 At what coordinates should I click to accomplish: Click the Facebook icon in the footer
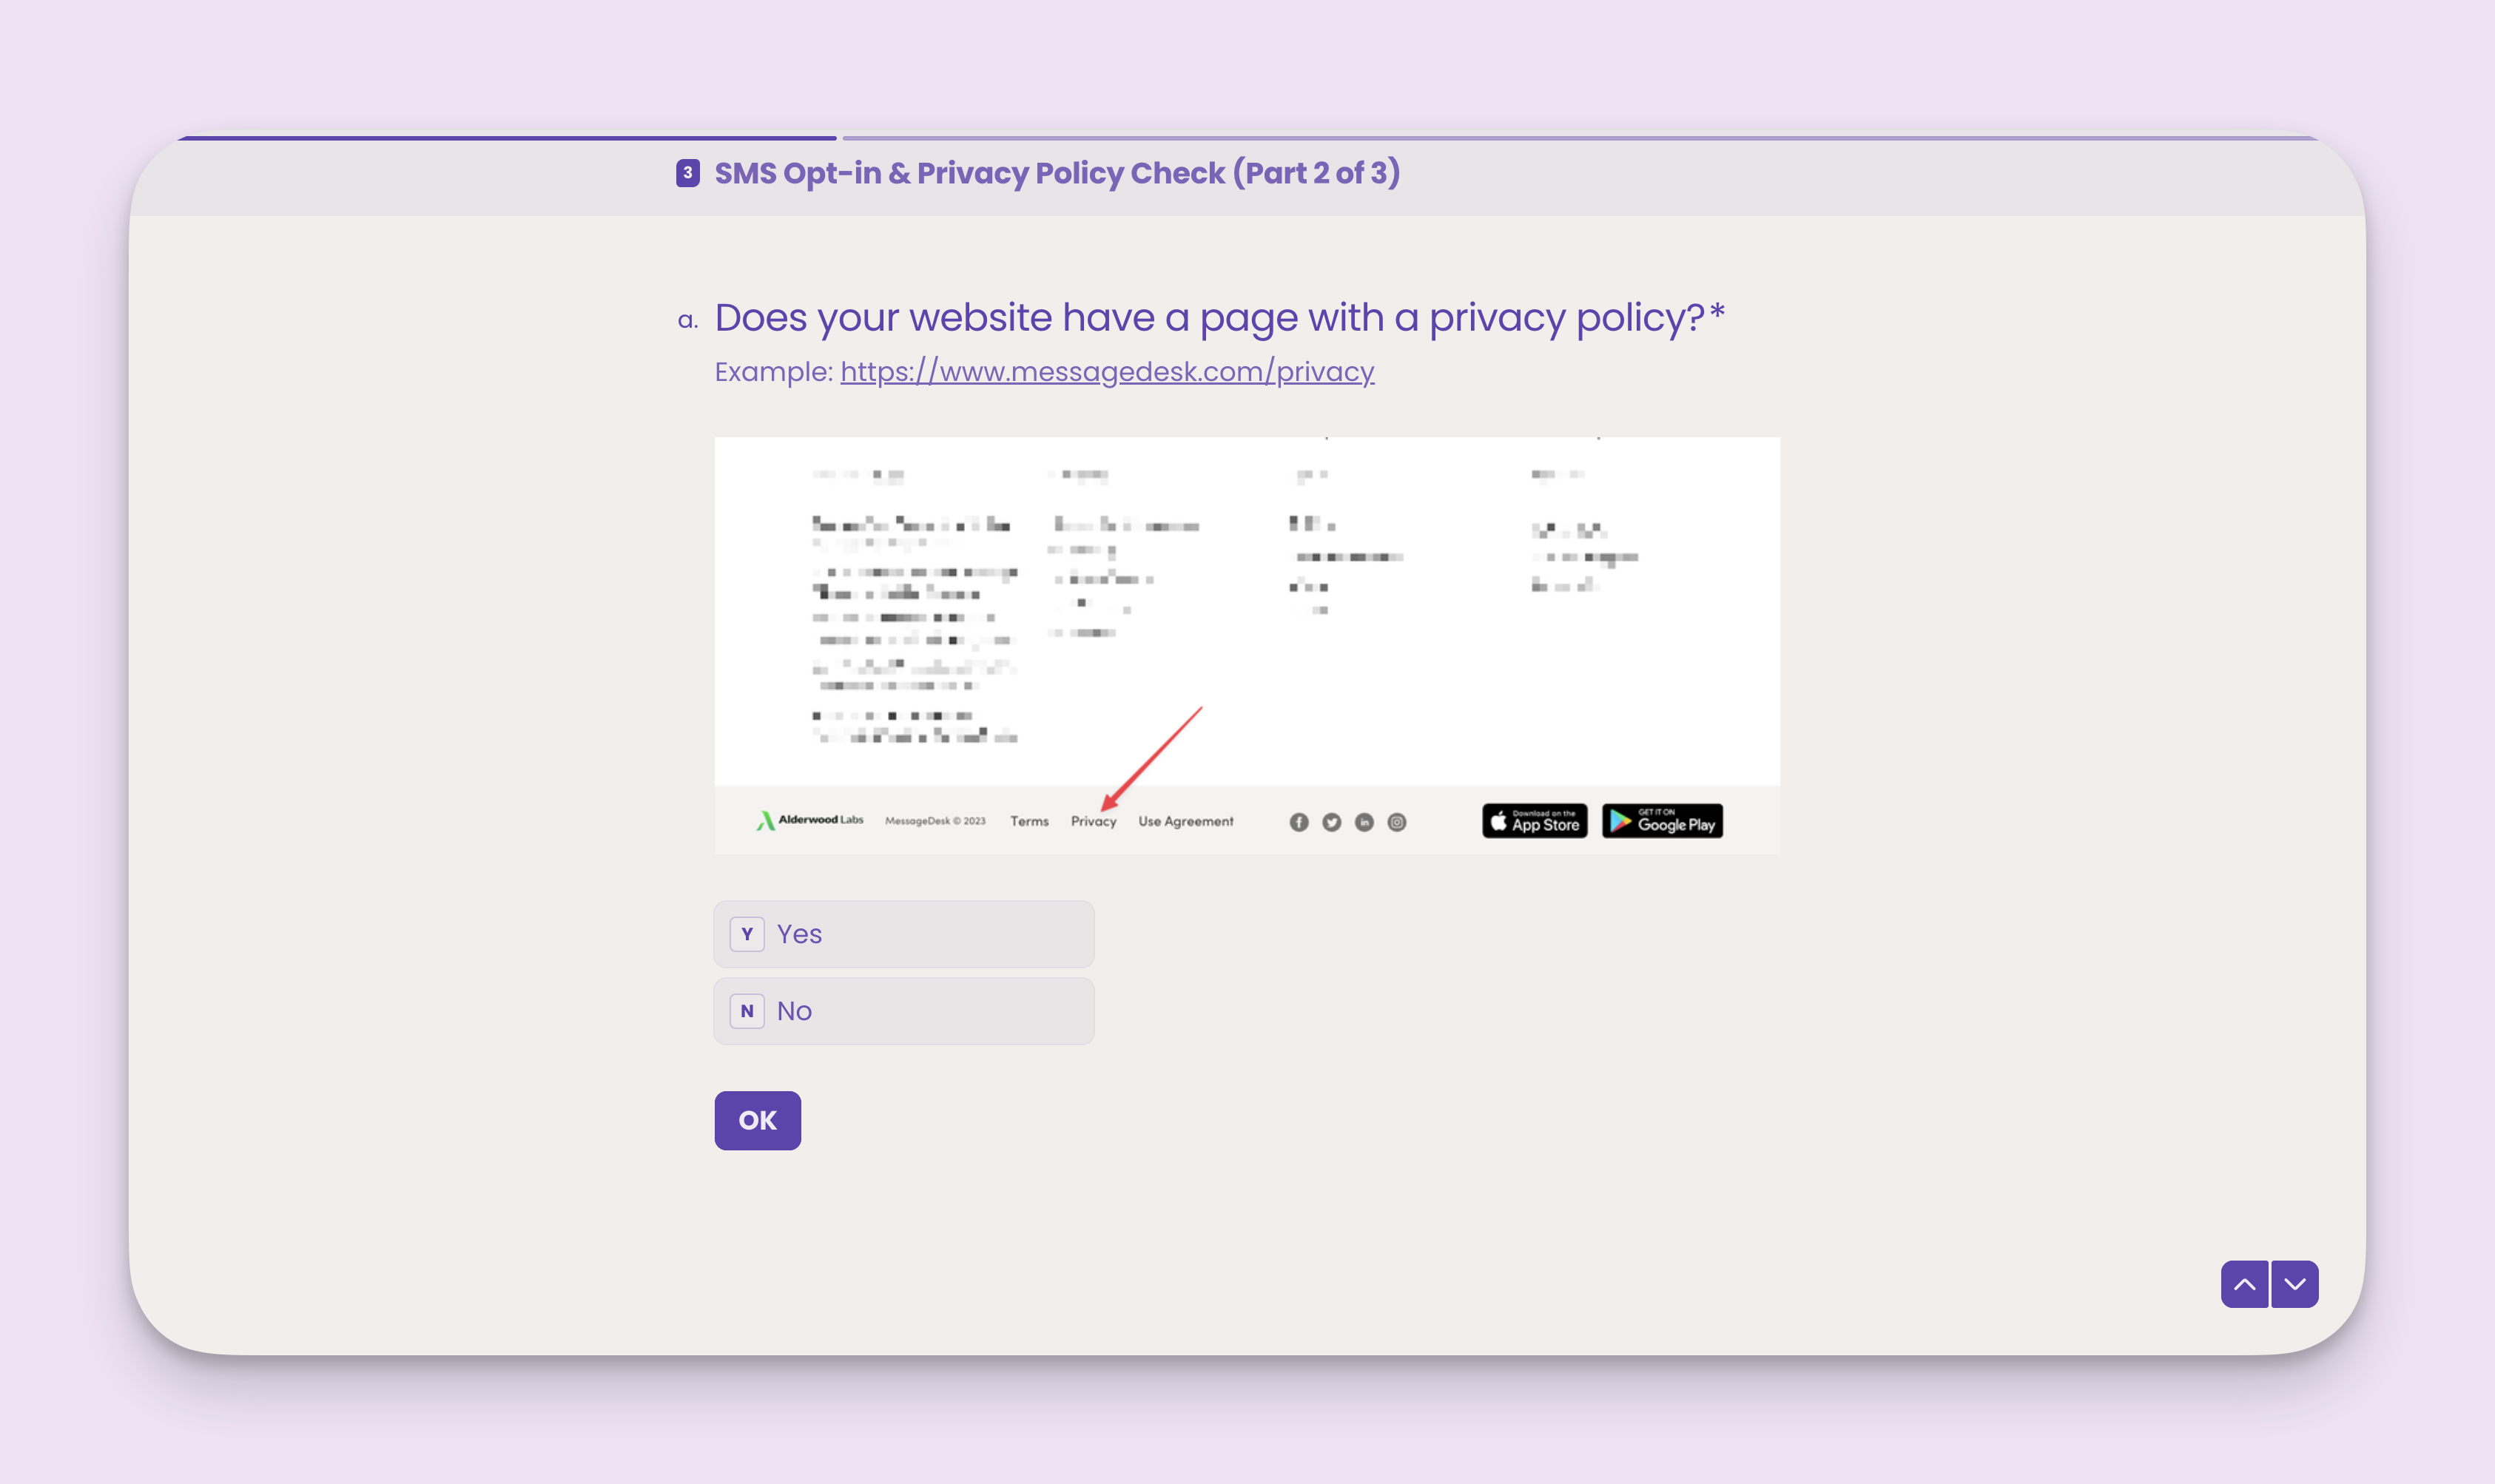[x=1299, y=822]
